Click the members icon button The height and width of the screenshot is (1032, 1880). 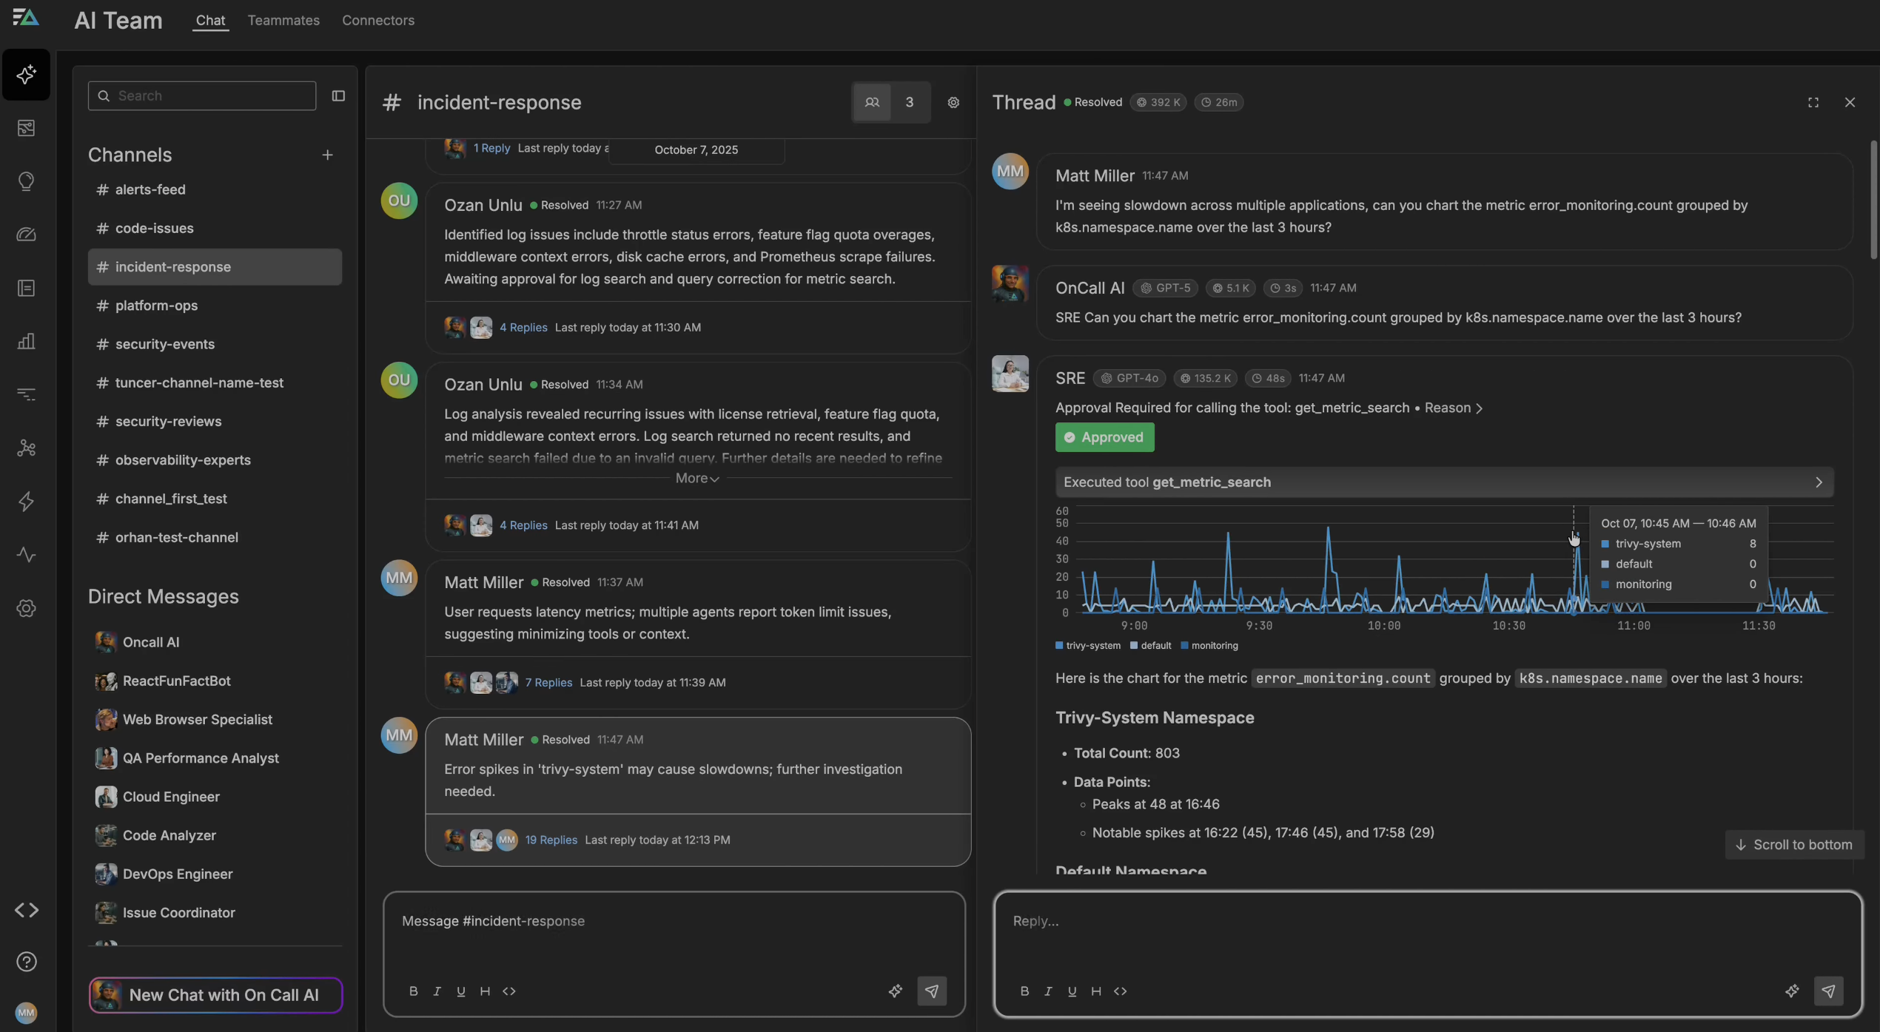click(872, 103)
